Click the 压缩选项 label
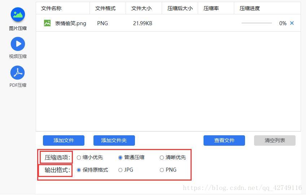The image size is (306, 195). click(57, 158)
